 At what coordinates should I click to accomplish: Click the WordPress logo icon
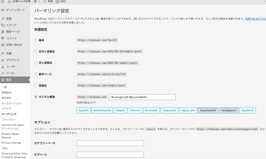tap(3, 2)
